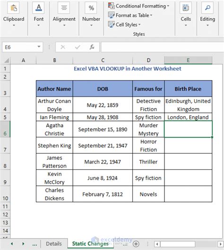This screenshot has width=224, height=250.
Task: Switch to the Details sheet tab
Action: (x=54, y=244)
